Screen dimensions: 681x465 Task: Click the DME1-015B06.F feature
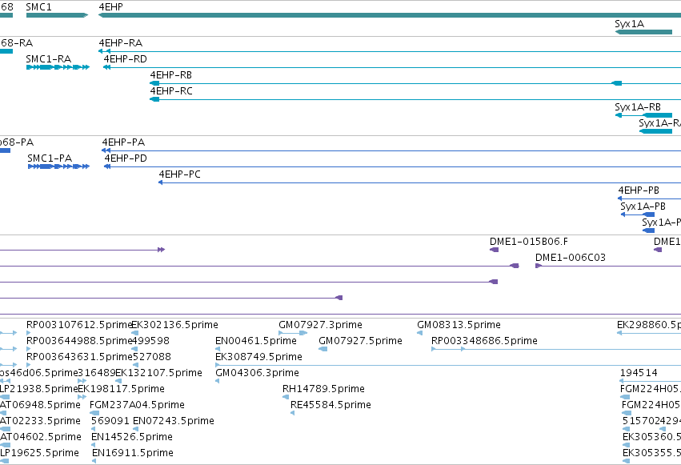point(495,250)
